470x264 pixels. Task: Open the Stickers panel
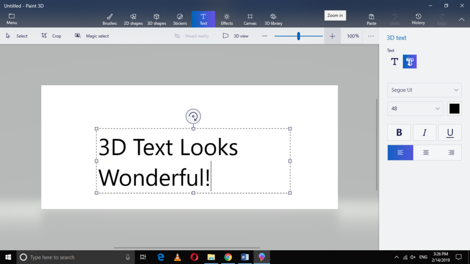(180, 19)
